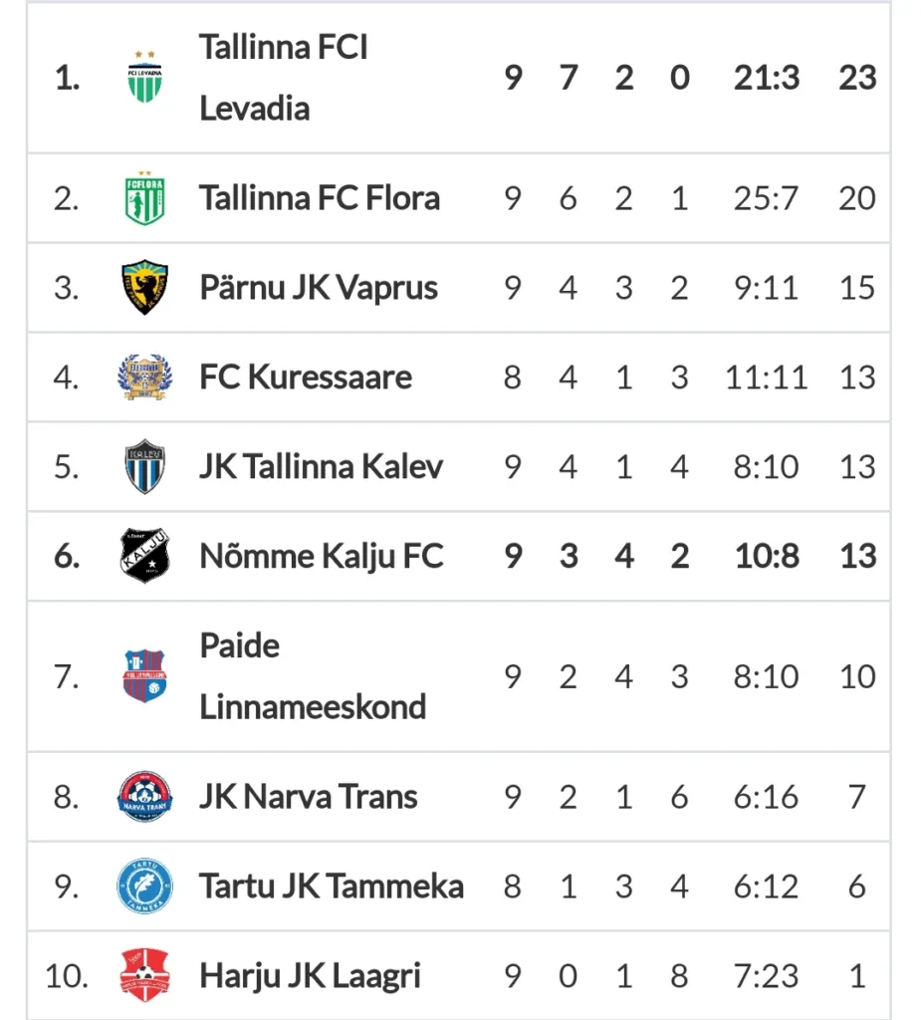This screenshot has width=921, height=1020.
Task: Click Flora's 20 points value
Action: (857, 198)
